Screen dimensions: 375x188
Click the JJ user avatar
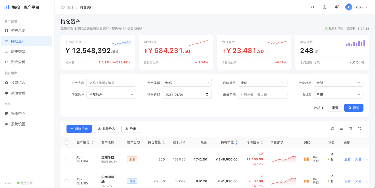click(x=349, y=7)
